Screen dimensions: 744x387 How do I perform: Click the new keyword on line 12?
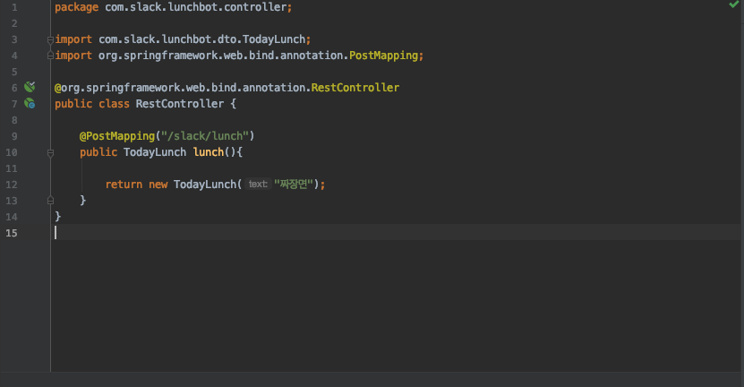[158, 185]
